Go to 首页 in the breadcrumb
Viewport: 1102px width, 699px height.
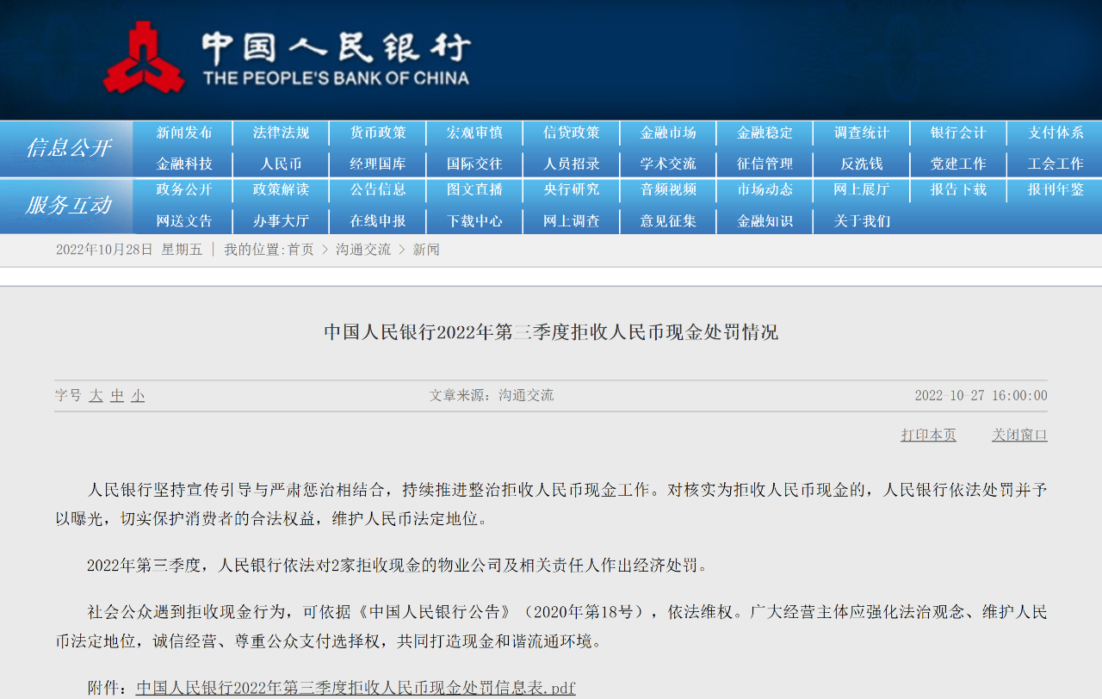coord(300,250)
